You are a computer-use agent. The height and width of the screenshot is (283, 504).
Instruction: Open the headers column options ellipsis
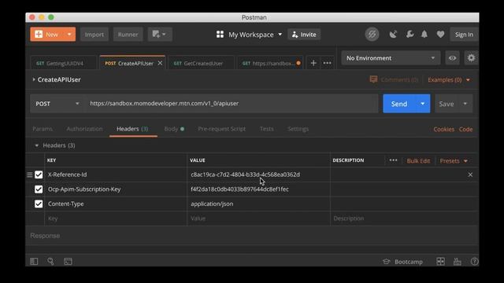pyautogui.click(x=393, y=160)
